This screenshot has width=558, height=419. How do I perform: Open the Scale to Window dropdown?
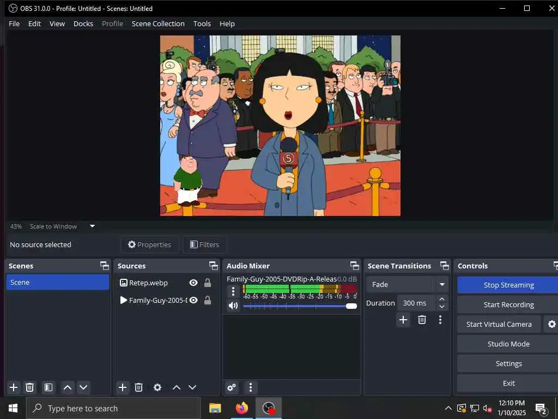pyautogui.click(x=92, y=226)
